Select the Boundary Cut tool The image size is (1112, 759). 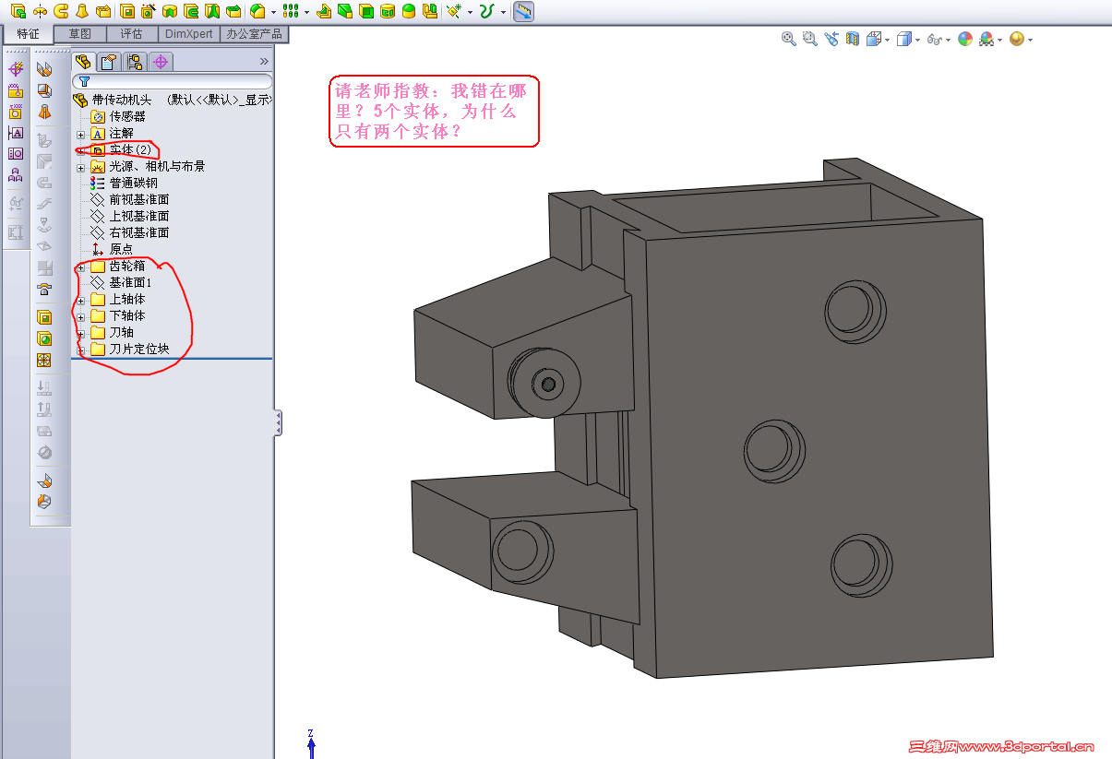[233, 11]
